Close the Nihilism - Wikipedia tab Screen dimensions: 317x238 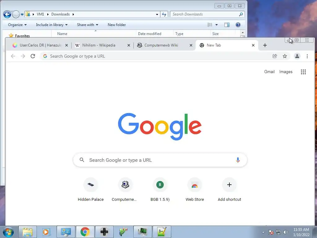[128, 45]
